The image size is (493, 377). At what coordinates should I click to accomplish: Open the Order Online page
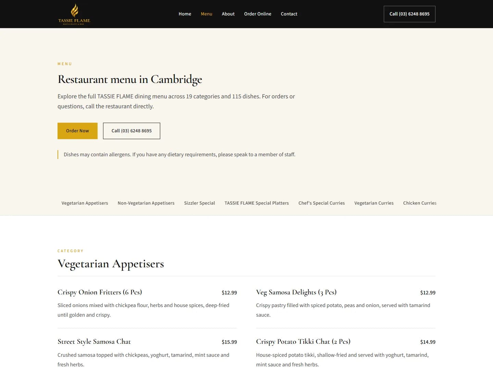click(x=257, y=14)
